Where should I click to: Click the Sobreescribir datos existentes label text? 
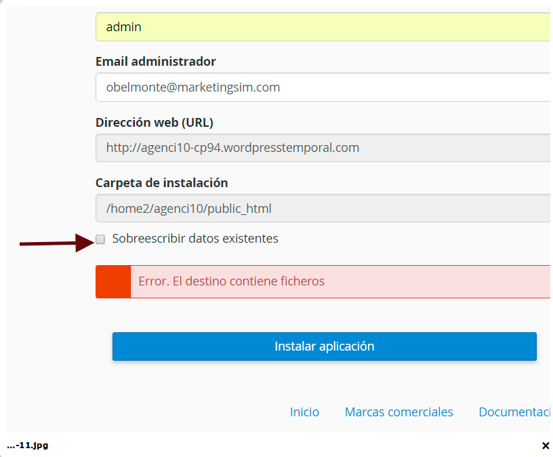click(195, 239)
